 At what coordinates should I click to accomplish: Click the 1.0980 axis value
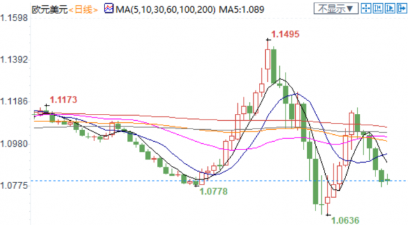(x=14, y=144)
